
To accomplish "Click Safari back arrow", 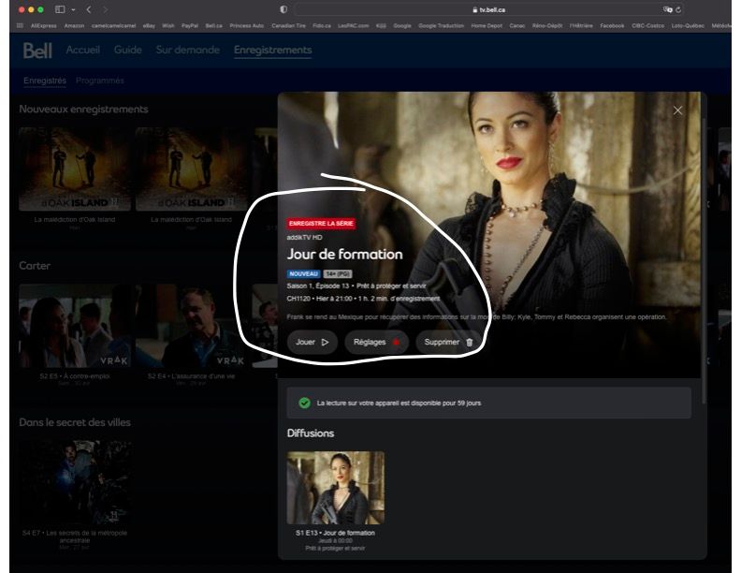I will (89, 8).
